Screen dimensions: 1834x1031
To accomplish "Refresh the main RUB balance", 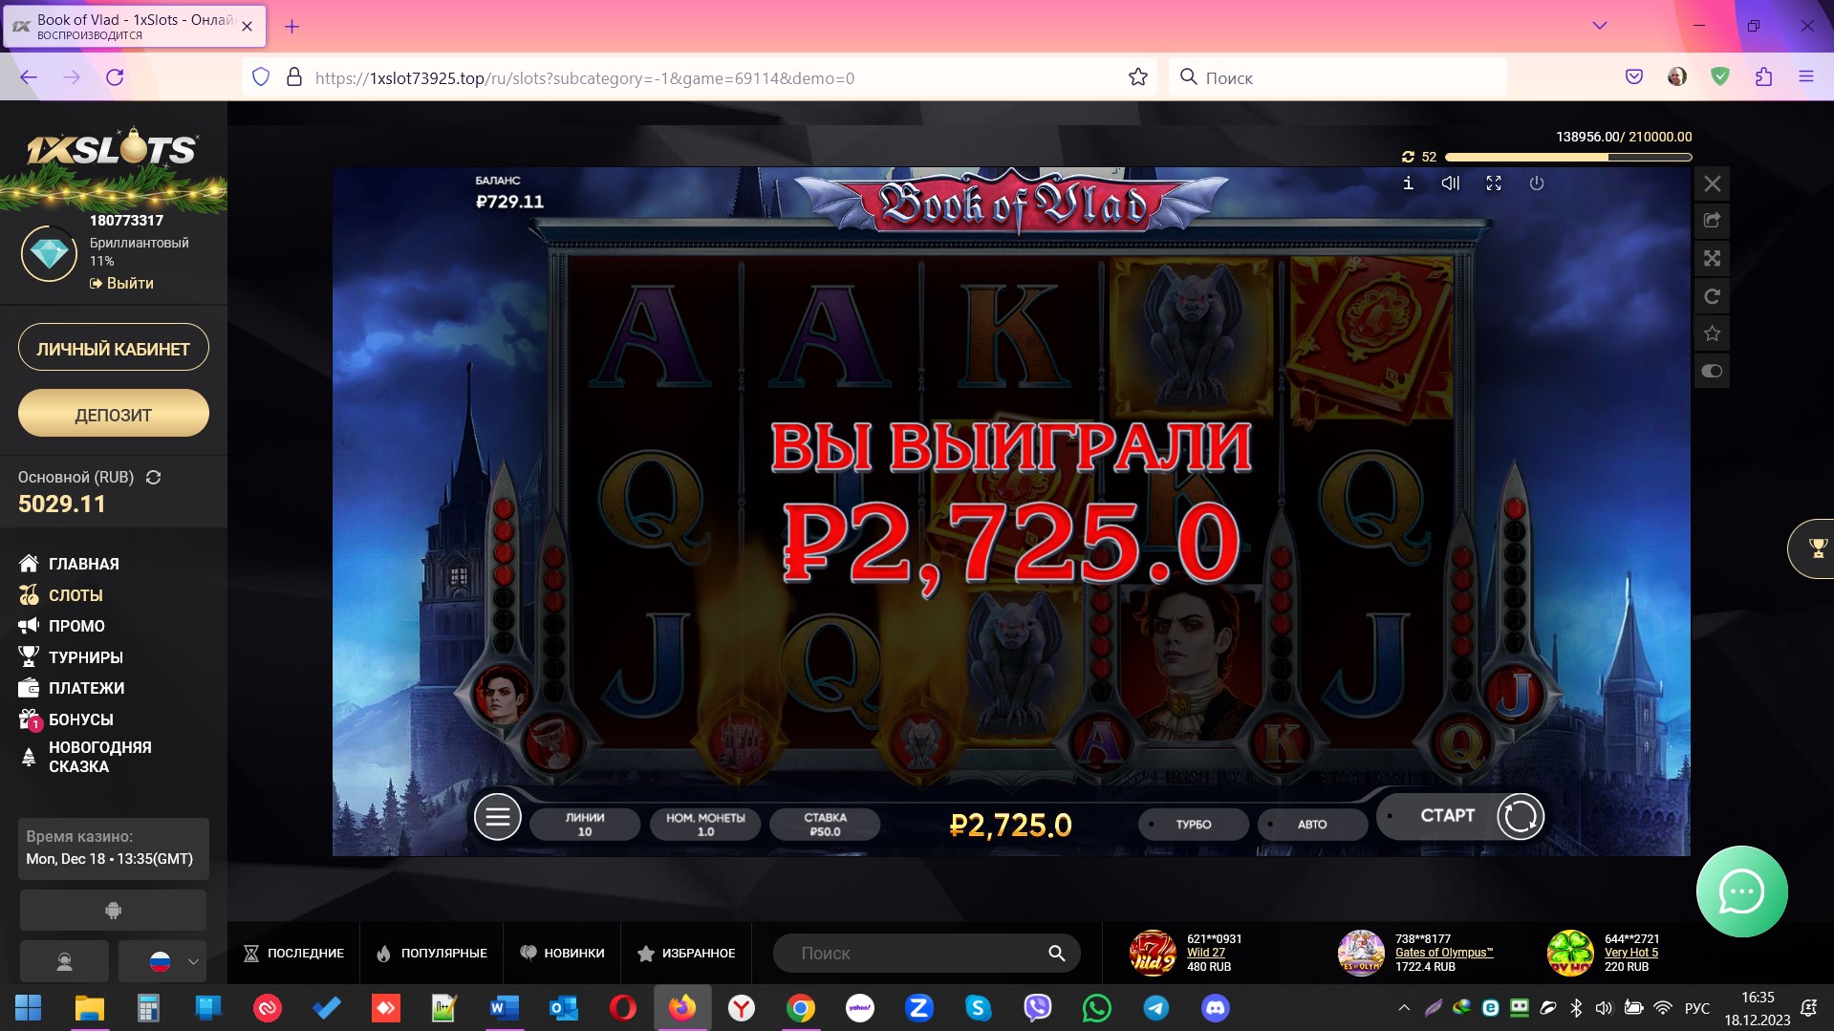I will pos(153,477).
